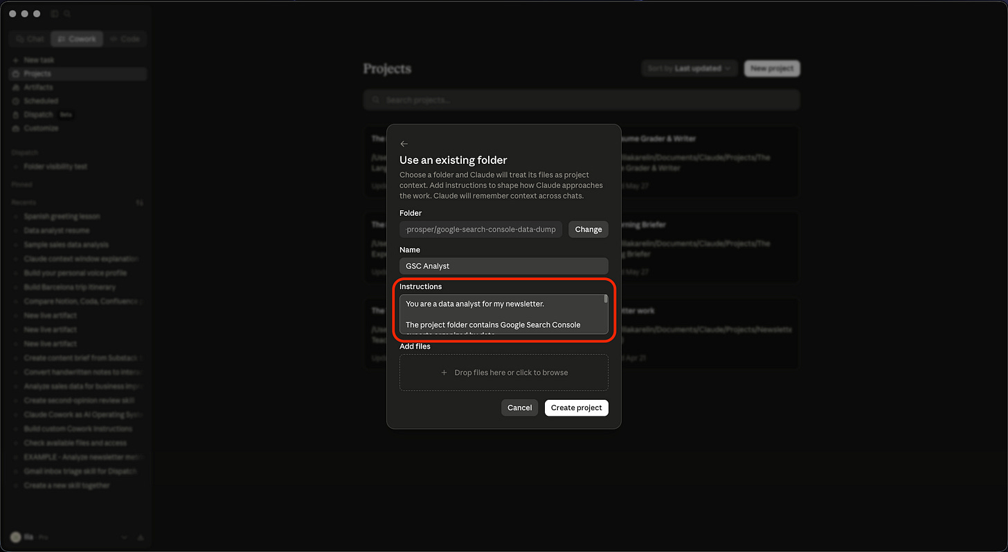Open the Create second-opinion review skill recent

(x=78, y=401)
